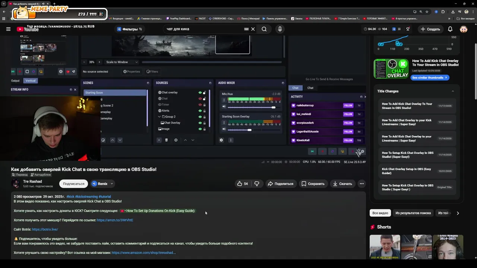This screenshot has height=268, width=477.
Task: Pop out the OBS Scenes dock icon
Action: [148, 83]
